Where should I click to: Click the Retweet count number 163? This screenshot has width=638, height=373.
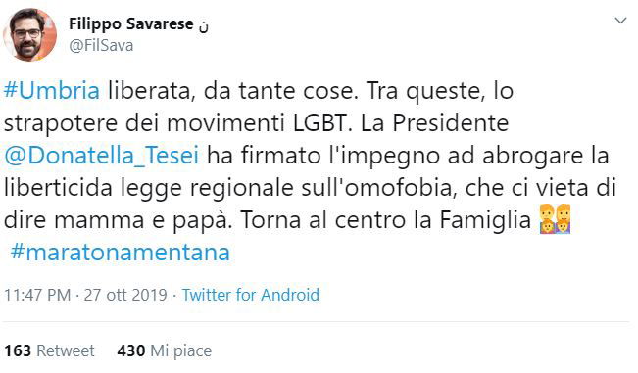18,350
